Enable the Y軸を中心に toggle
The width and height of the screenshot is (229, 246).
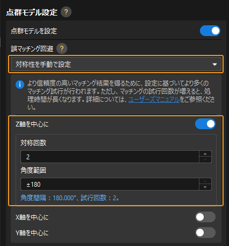pos(205,233)
